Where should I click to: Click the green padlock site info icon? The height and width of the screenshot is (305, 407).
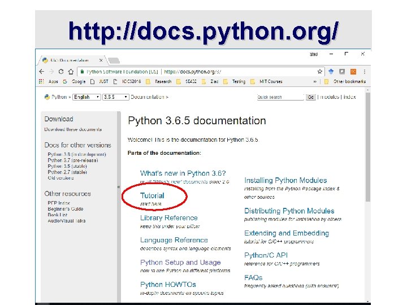tap(82, 72)
